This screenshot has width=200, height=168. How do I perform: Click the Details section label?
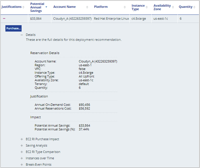pos(31,35)
